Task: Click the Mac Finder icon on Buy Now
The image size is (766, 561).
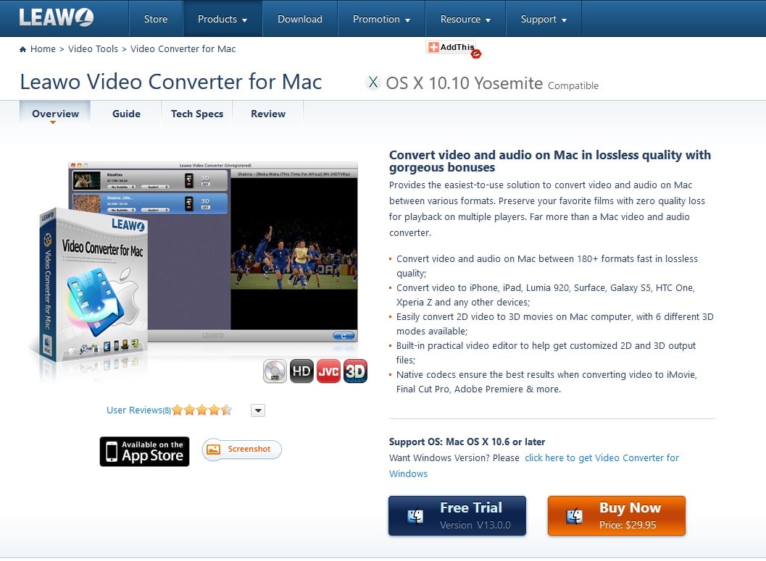Action: 575,516
